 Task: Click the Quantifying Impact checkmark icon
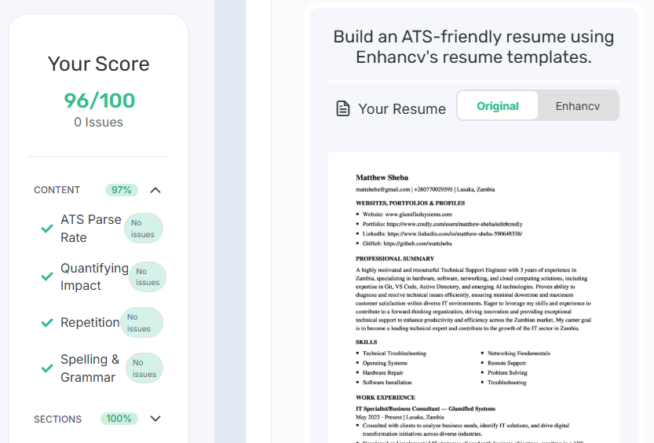click(47, 276)
